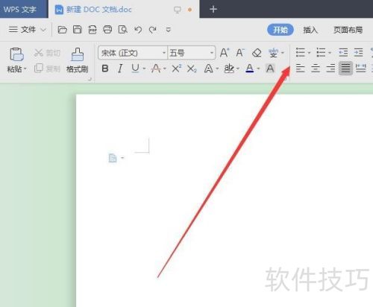Click the font color A icon
This screenshot has width=373, height=307.
(x=250, y=69)
